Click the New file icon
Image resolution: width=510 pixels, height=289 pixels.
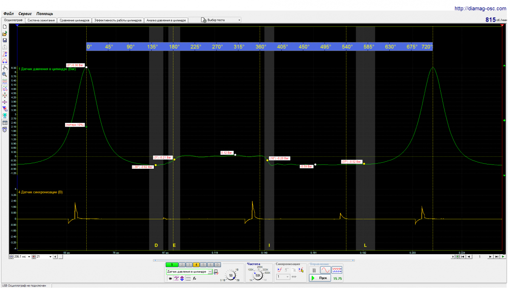(5, 26)
